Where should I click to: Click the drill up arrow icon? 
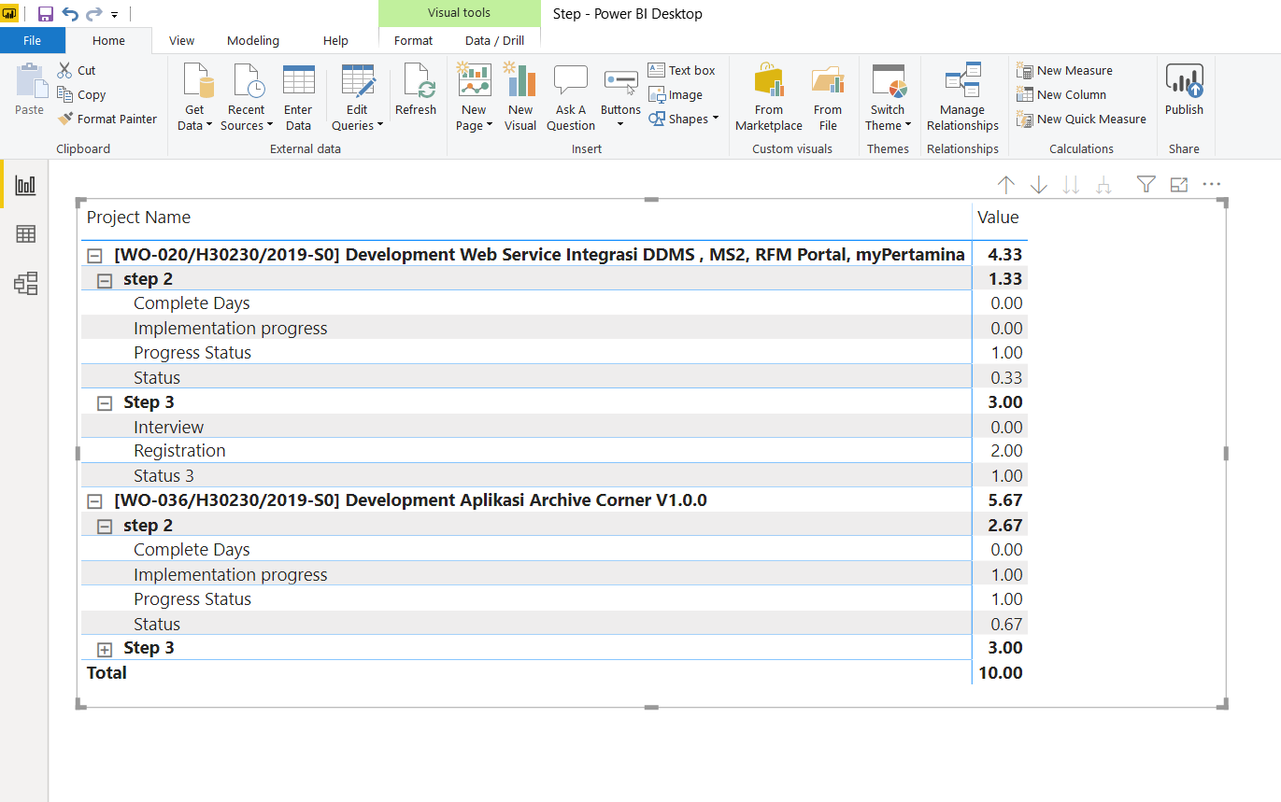(1005, 185)
